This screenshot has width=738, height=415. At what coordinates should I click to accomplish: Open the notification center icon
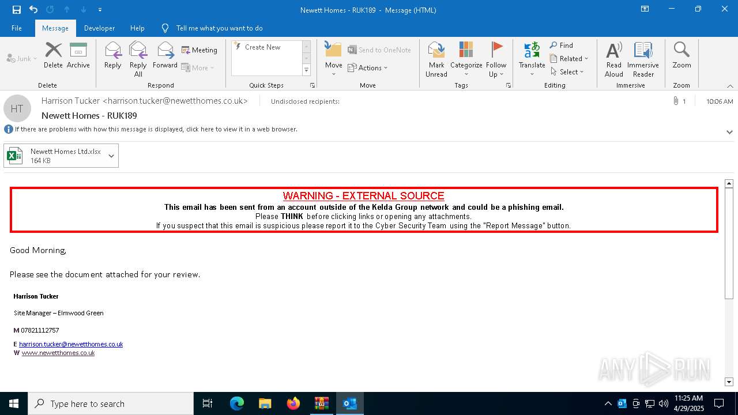719,403
